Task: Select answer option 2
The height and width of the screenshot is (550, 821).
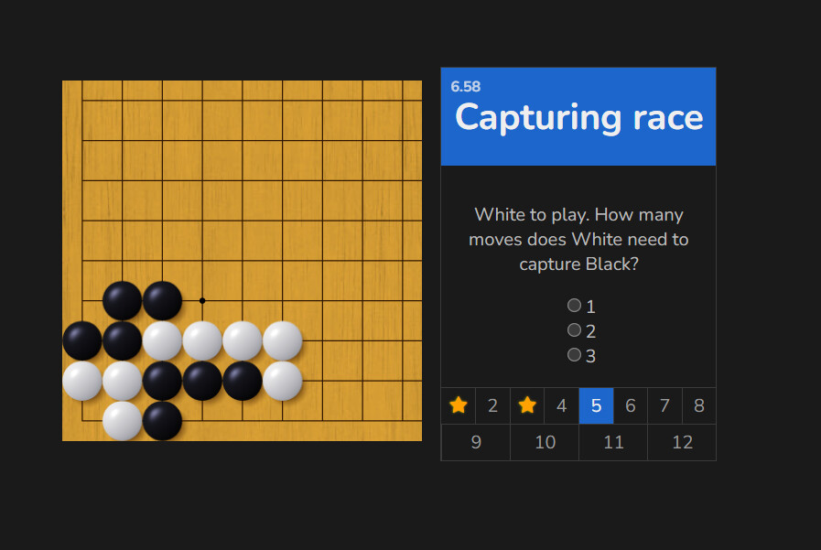Action: pos(575,329)
